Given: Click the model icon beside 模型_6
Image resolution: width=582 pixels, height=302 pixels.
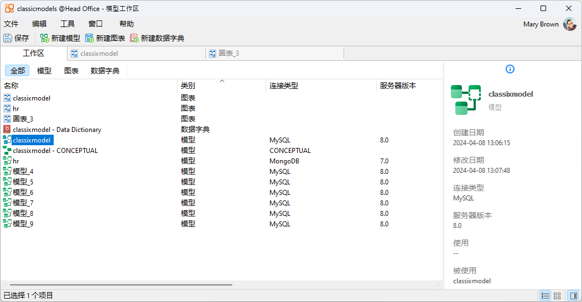Looking at the screenshot, I should click(x=7, y=192).
